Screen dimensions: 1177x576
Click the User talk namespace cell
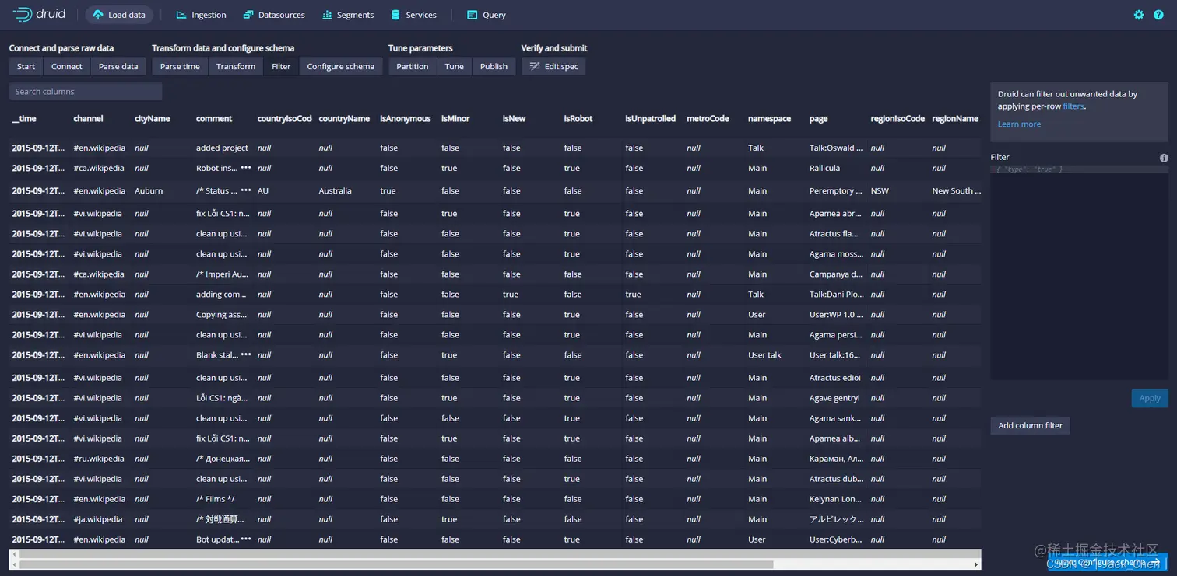click(x=764, y=354)
